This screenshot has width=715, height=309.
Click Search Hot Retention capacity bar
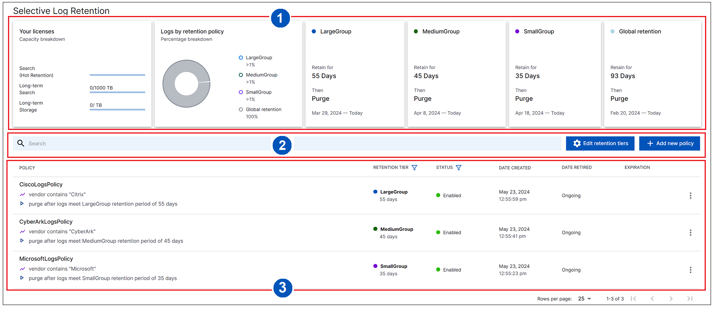[x=117, y=75]
